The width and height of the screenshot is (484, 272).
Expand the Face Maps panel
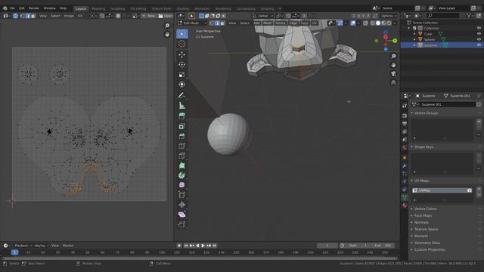coord(423,215)
